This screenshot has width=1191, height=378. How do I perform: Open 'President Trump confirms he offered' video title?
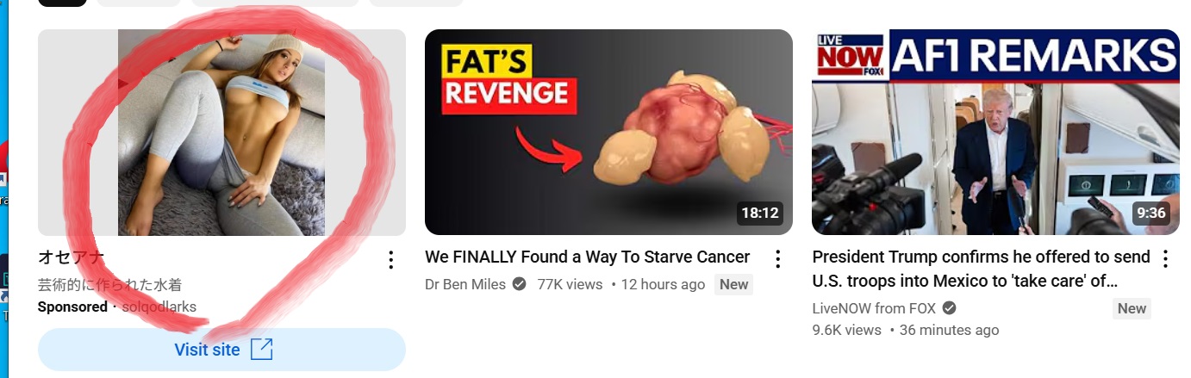click(x=982, y=269)
